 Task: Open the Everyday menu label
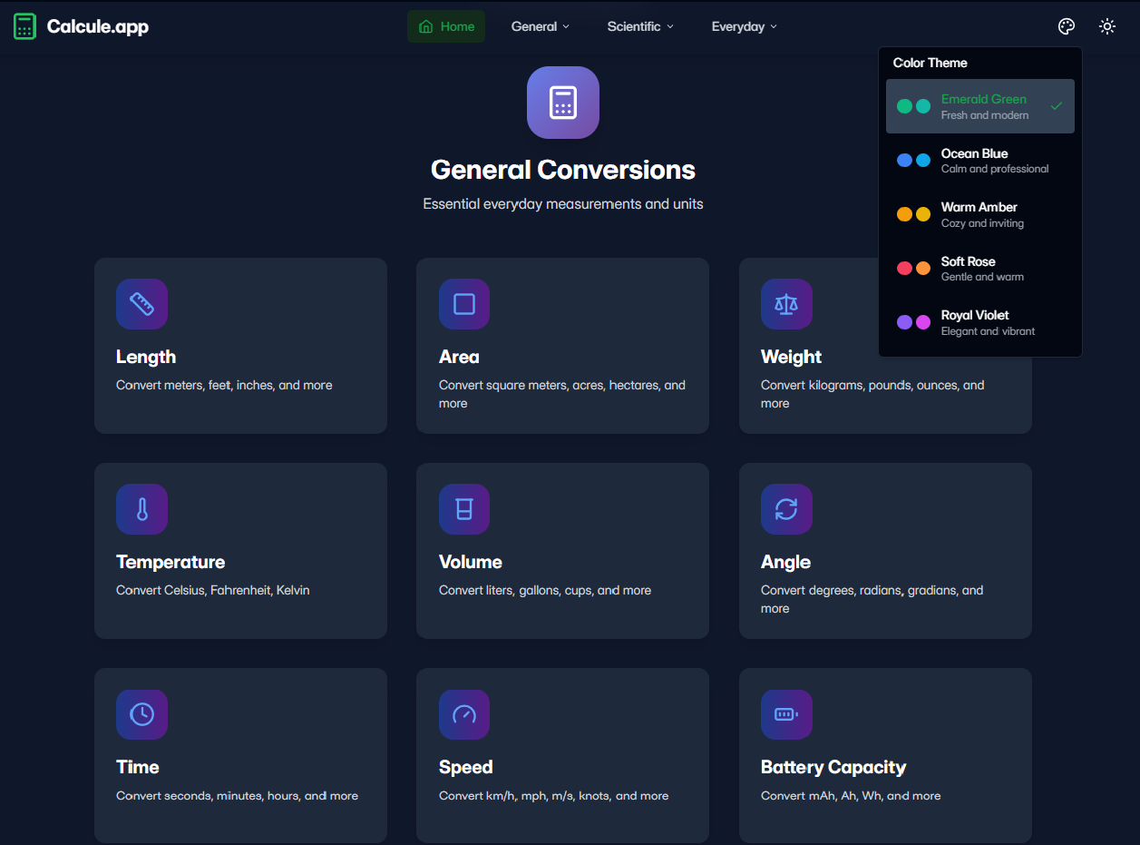click(738, 26)
